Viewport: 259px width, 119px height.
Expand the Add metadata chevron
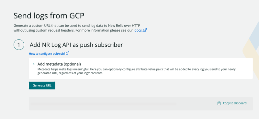(34, 64)
